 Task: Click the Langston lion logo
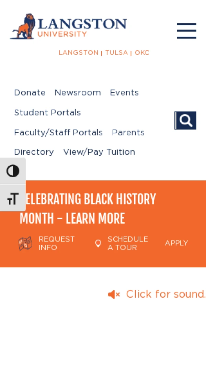(23, 27)
